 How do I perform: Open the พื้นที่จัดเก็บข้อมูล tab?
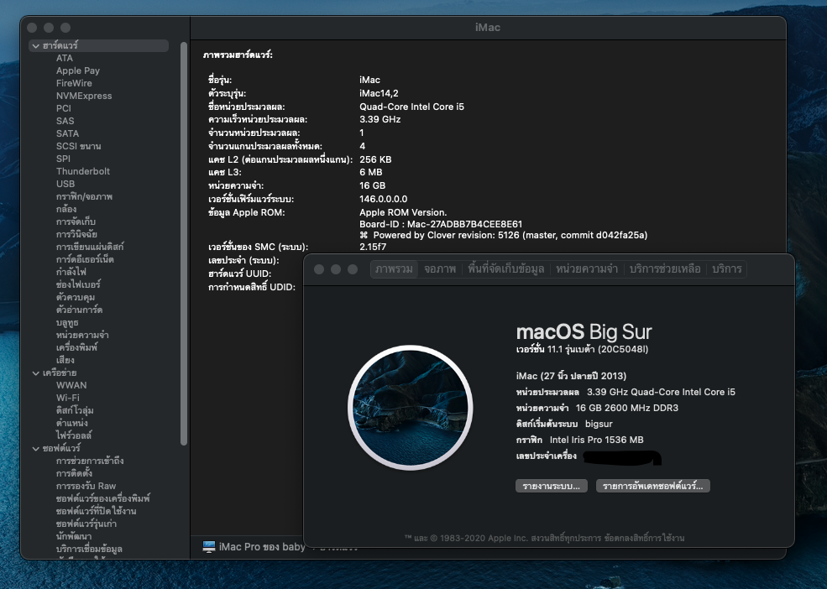(x=505, y=269)
